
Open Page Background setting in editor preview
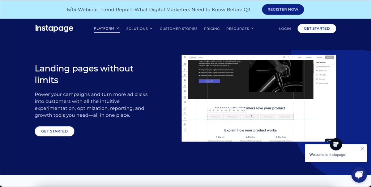(322, 67)
